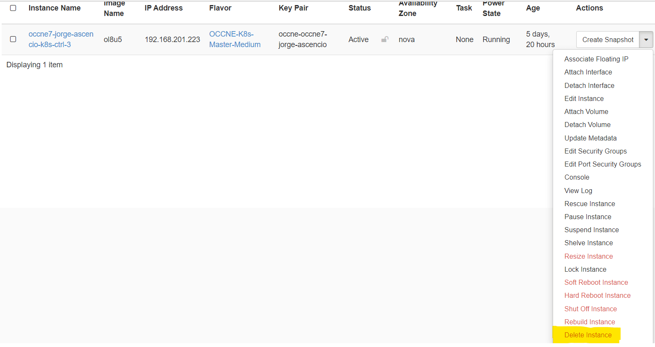
Task: Click the Create Snapshot button
Action: pos(607,39)
